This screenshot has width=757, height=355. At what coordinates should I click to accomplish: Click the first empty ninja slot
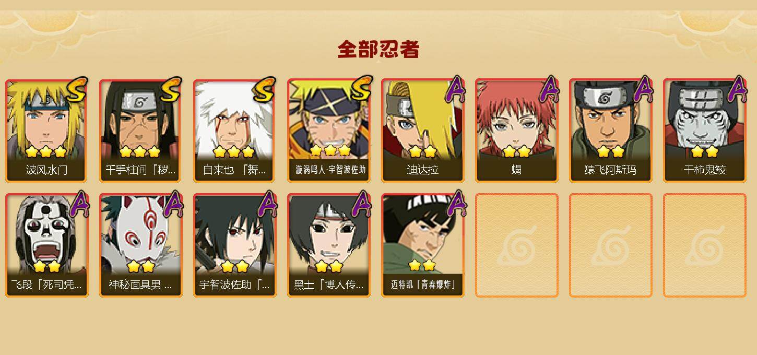point(516,245)
